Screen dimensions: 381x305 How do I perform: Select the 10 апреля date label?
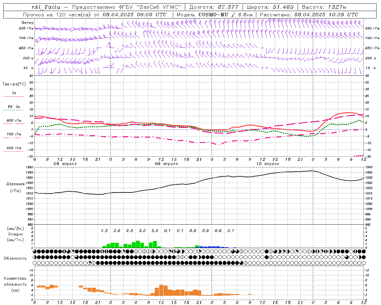[x=268, y=164]
